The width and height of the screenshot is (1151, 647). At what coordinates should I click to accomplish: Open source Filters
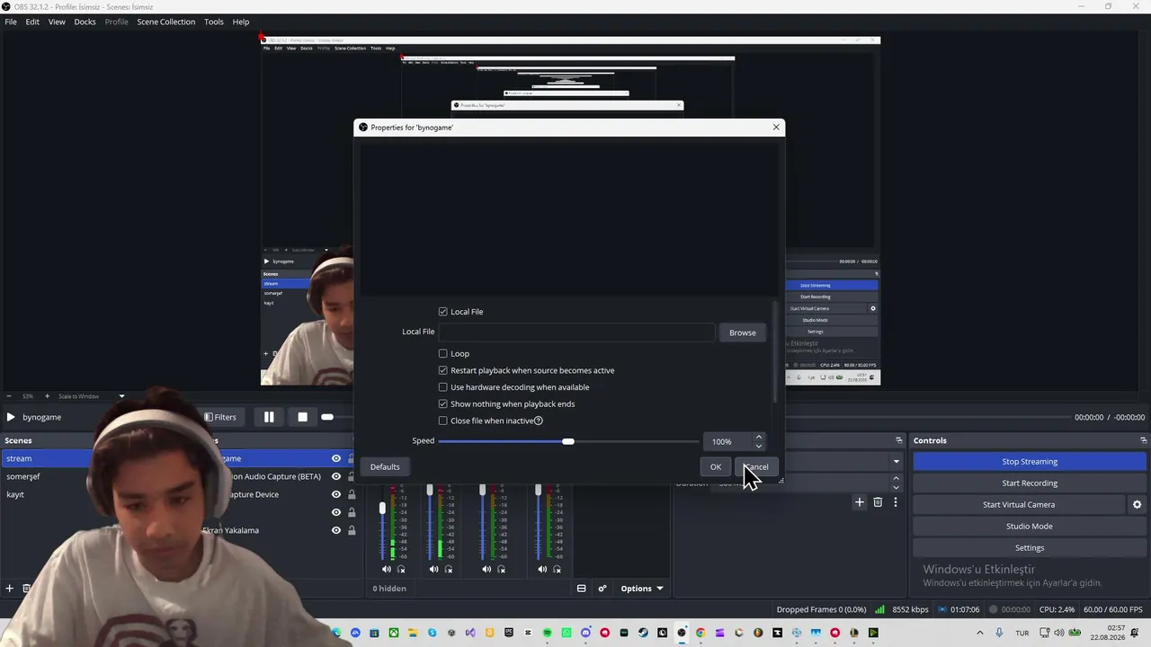pos(220,417)
